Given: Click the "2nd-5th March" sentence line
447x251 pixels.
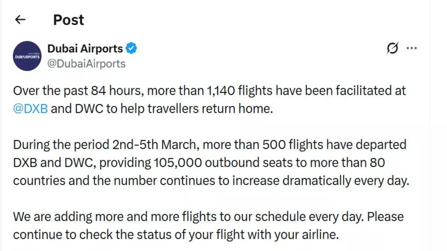Looking at the screenshot, I should click(x=210, y=144).
